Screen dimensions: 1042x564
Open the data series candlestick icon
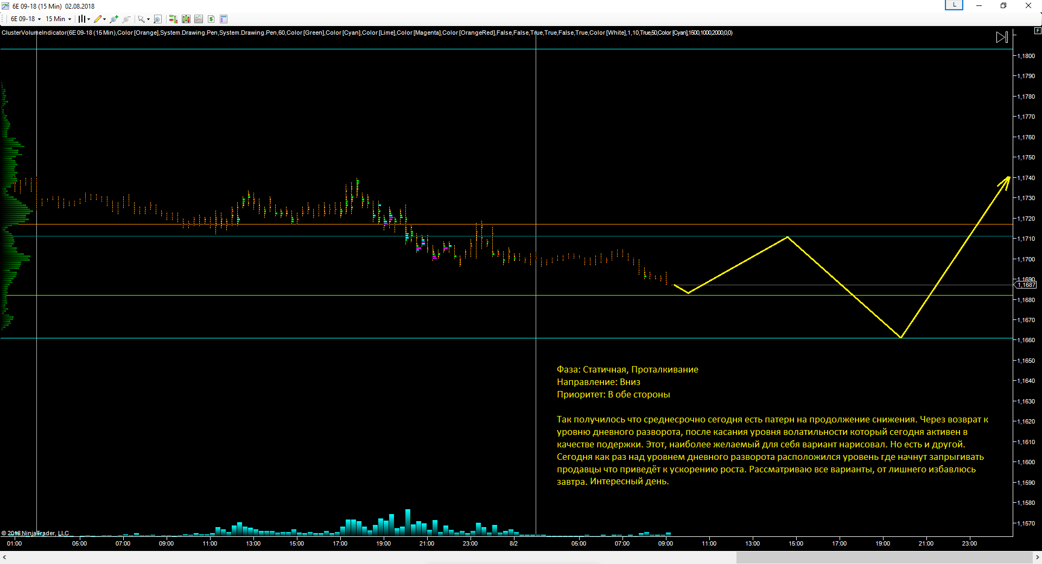pyautogui.click(x=186, y=19)
